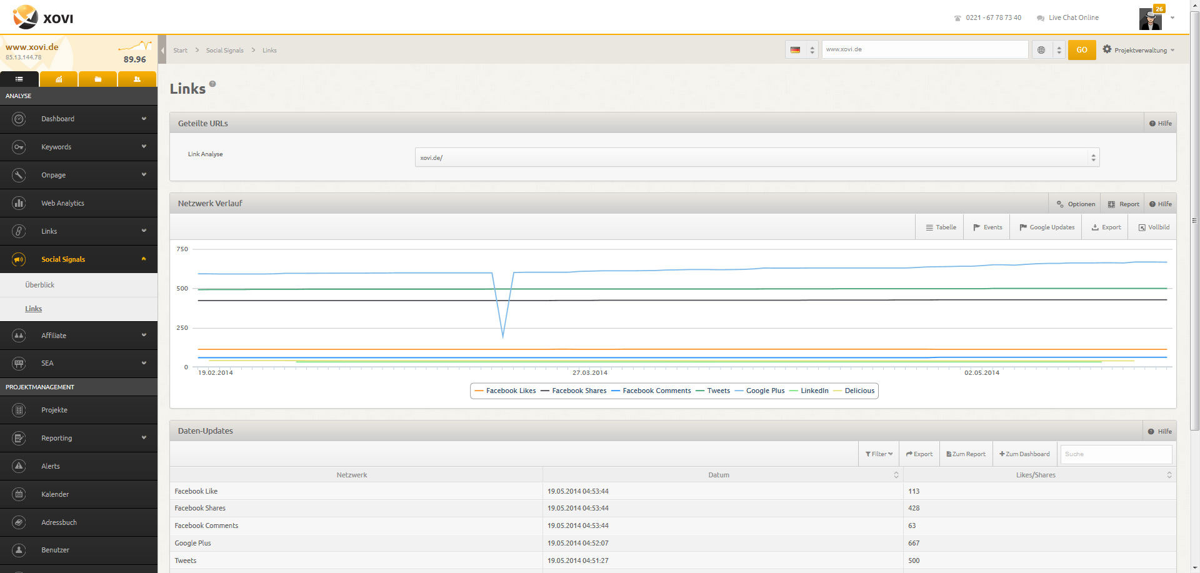This screenshot has height=573, width=1200.
Task: Open the user avatar profile picture
Action: (x=1150, y=19)
